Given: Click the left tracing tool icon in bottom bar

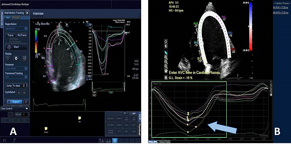Looking at the screenshot, I should 101,140.
